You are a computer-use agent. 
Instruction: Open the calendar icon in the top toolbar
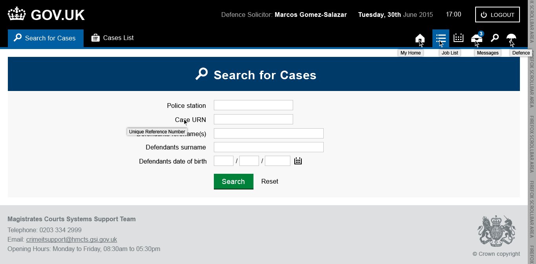click(x=458, y=38)
